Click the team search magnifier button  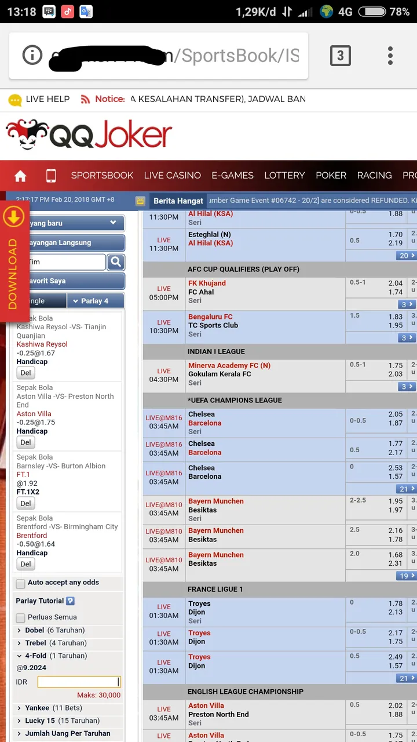click(116, 262)
